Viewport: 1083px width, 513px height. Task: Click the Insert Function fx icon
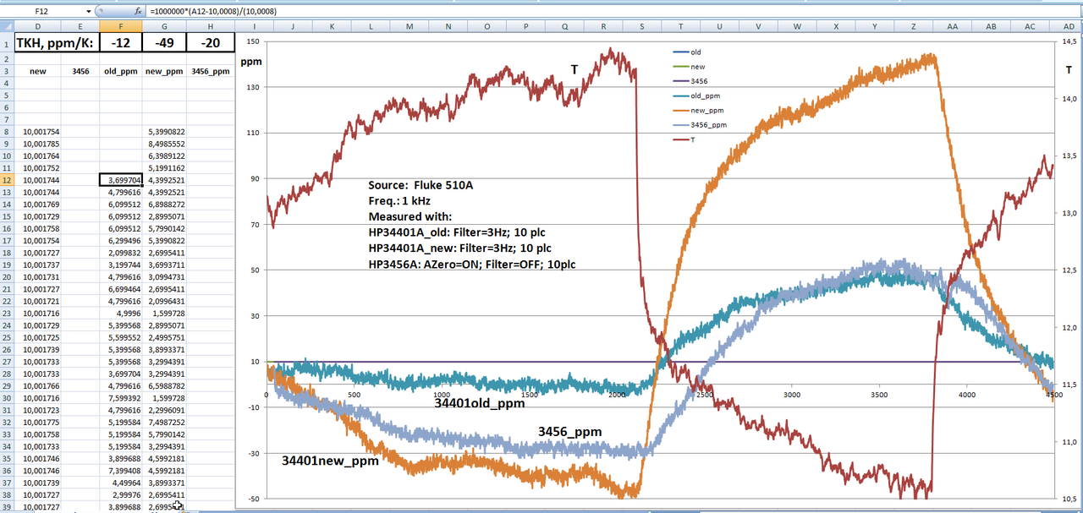coord(138,12)
